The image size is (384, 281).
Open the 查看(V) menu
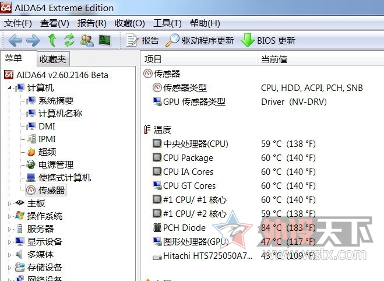click(x=55, y=23)
